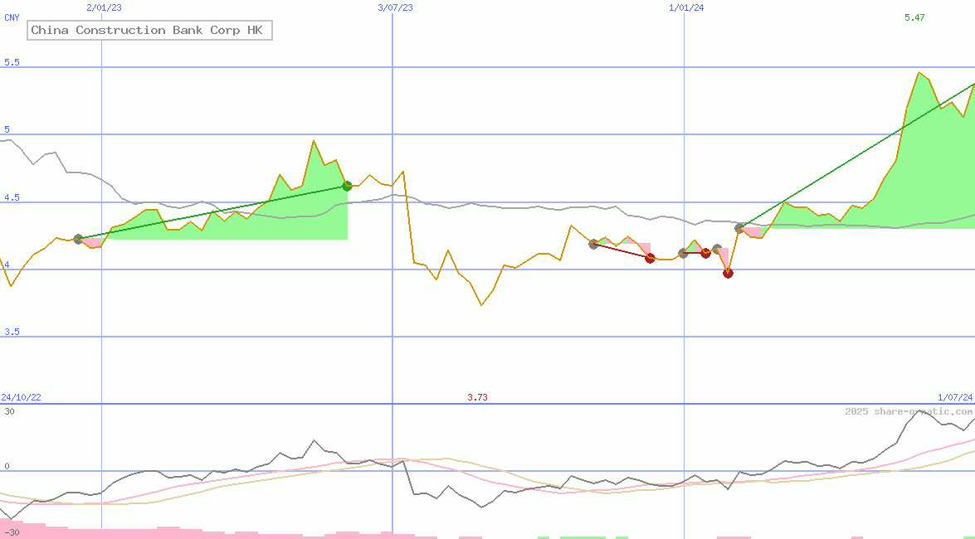This screenshot has width=975, height=539.
Task: Click the CNY currency label
Action: coord(12,17)
